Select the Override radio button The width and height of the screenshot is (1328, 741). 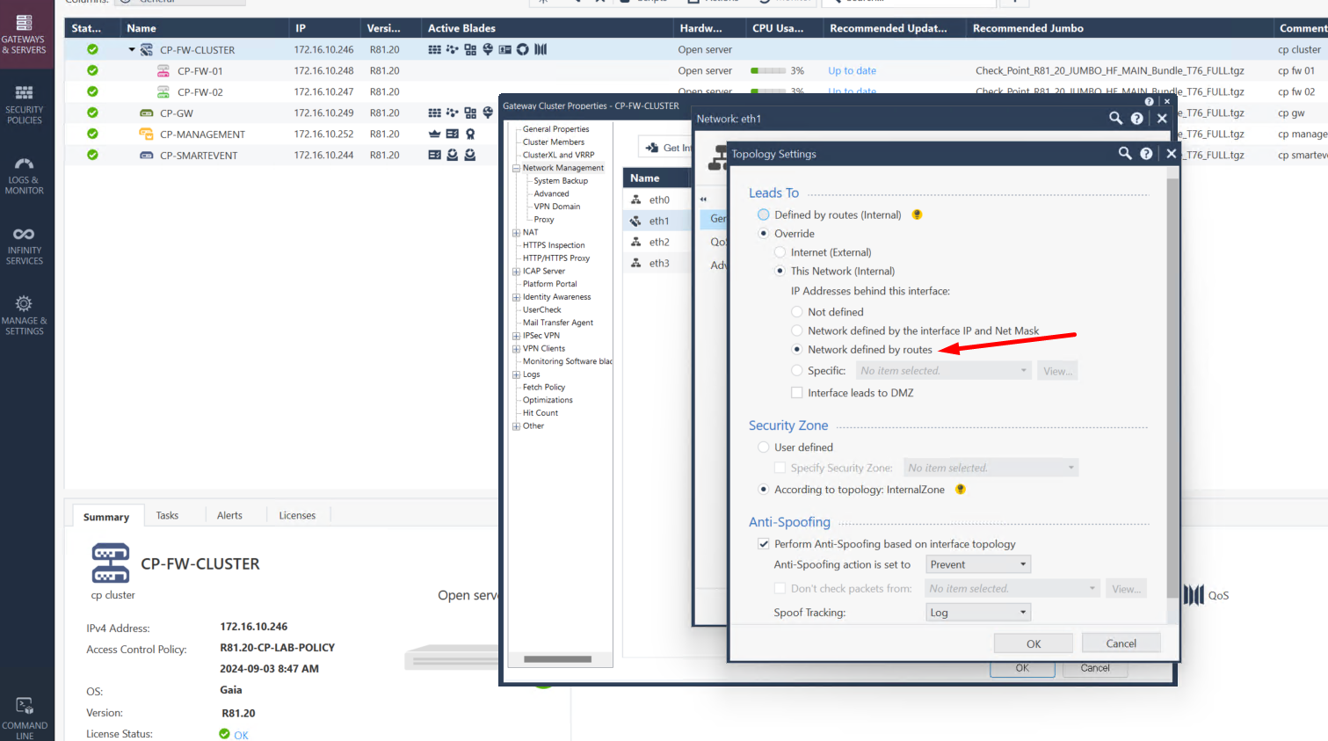pos(763,234)
